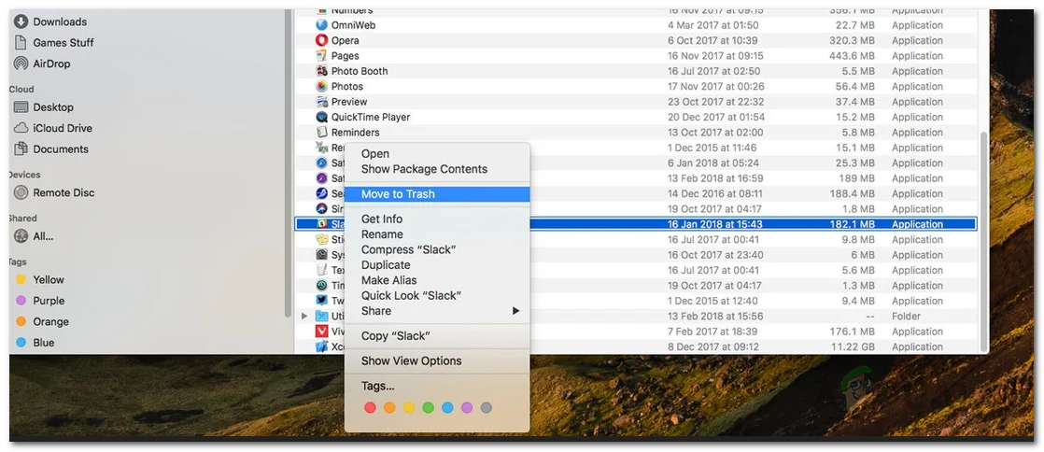1044x452 pixels.
Task: Click the Photos app icon
Action: click(321, 87)
